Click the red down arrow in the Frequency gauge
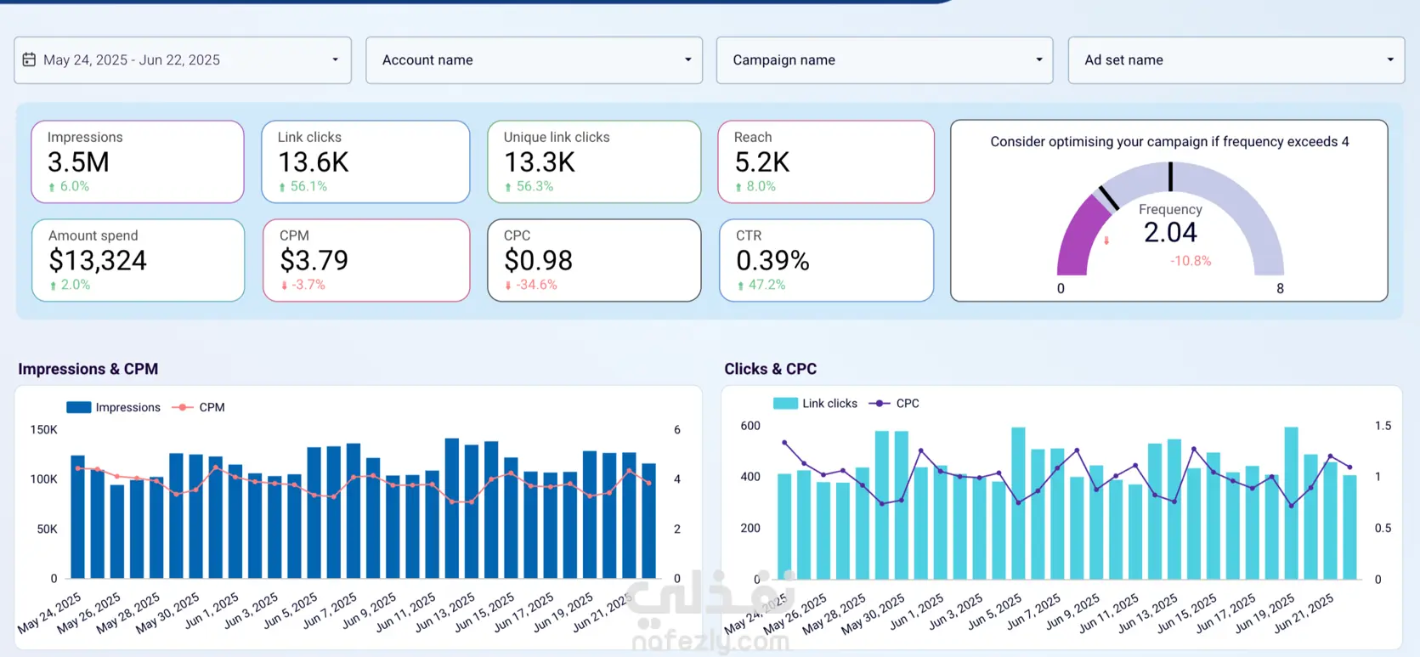 [1106, 241]
